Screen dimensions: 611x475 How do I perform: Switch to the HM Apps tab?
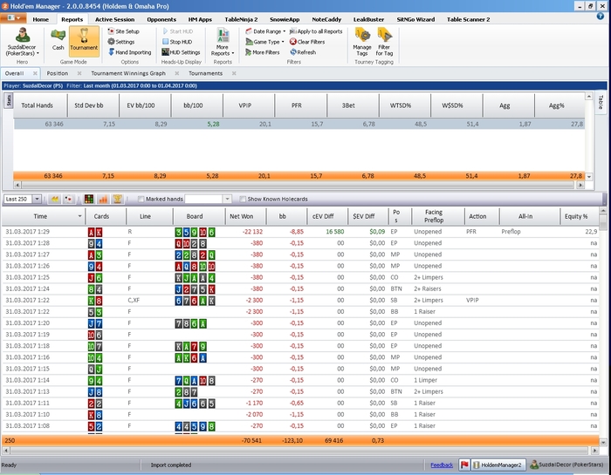(x=200, y=19)
